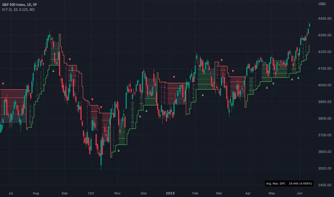The image size is (334, 197).
Task: Click the green up-triangle signal in February
Action: [x=203, y=95]
